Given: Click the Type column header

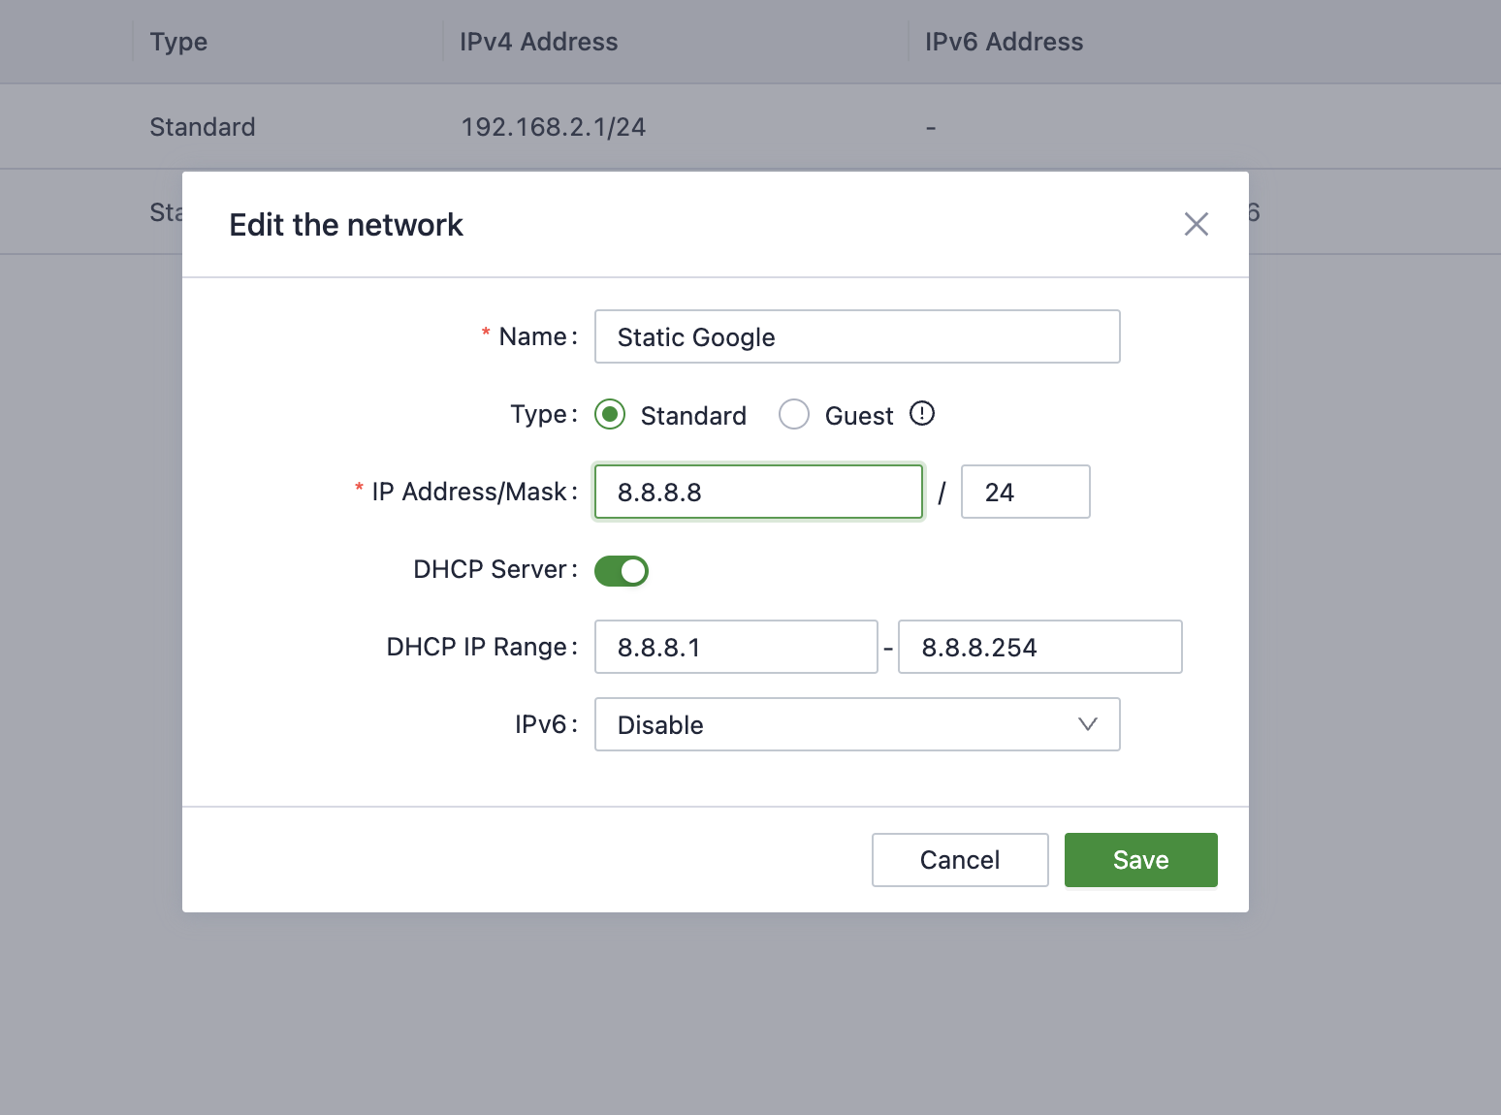Looking at the screenshot, I should pos(178,42).
